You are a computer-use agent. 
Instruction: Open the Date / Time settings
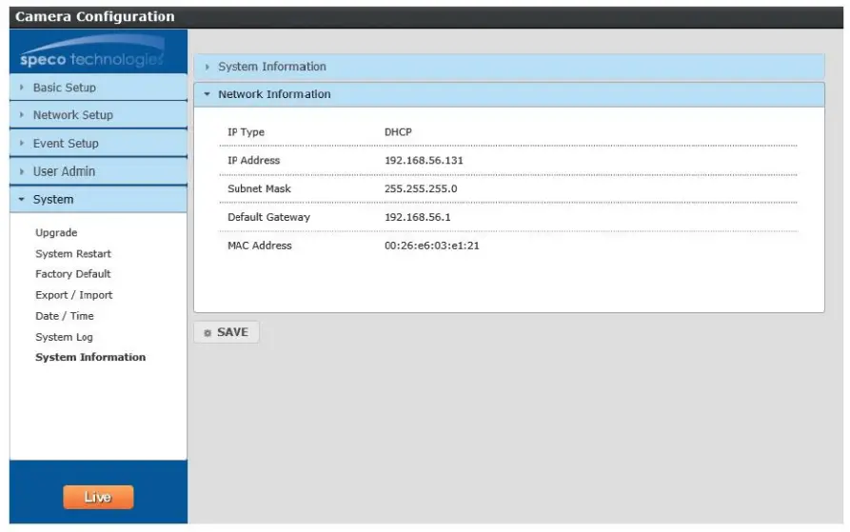tap(65, 316)
